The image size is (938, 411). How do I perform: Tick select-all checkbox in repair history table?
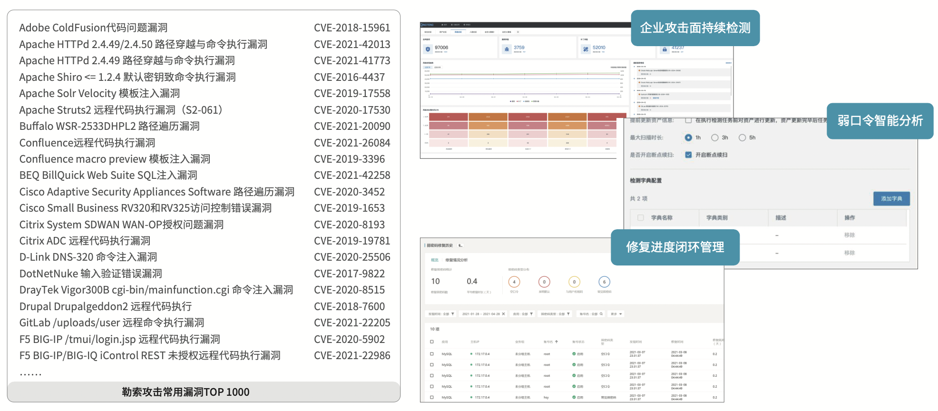click(x=432, y=342)
